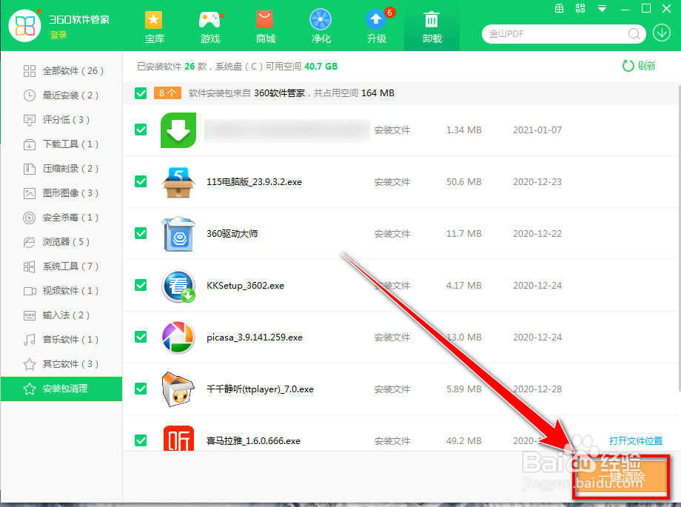Uncheck the 115电脑版 installer checkbox
The width and height of the screenshot is (681, 507).
[x=140, y=181]
